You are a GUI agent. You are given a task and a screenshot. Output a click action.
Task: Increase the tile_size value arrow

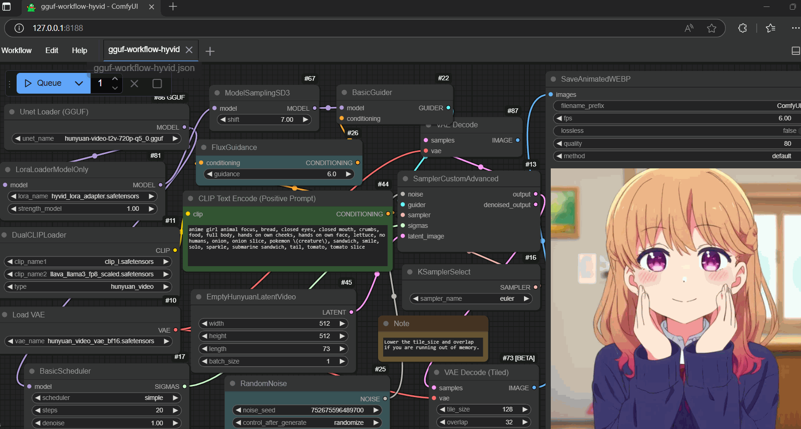(x=525, y=409)
